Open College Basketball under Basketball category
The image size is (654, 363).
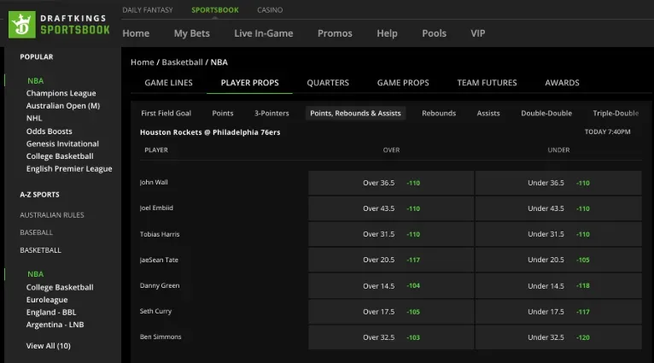coord(60,287)
